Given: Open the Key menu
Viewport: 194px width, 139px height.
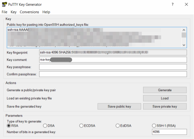Looking at the screenshot, I should pyautogui.click(x=13, y=12).
